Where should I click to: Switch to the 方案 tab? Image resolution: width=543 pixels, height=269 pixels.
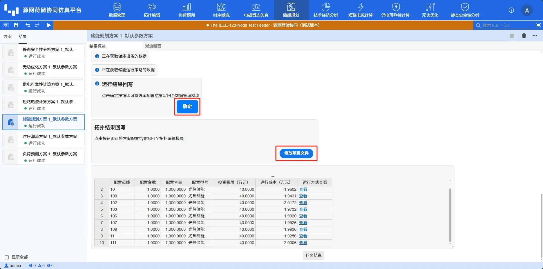[8, 37]
